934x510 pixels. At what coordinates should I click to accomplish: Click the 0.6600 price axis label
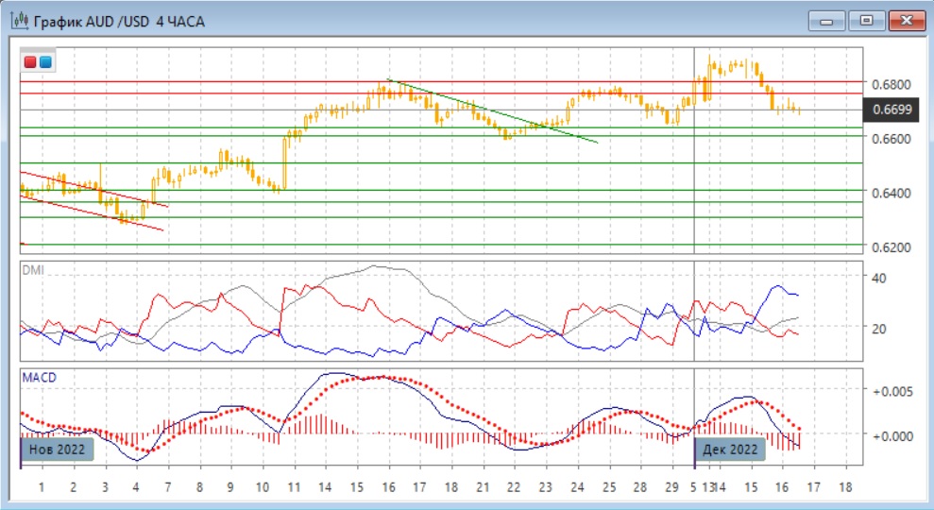point(892,139)
